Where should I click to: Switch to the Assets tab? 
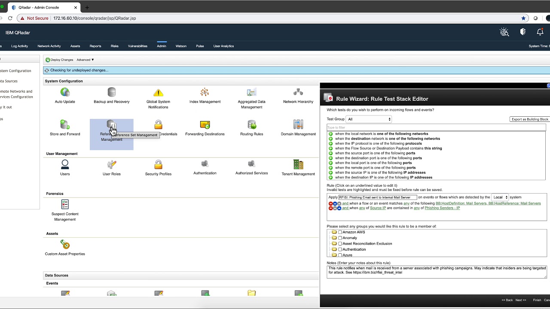pyautogui.click(x=75, y=46)
